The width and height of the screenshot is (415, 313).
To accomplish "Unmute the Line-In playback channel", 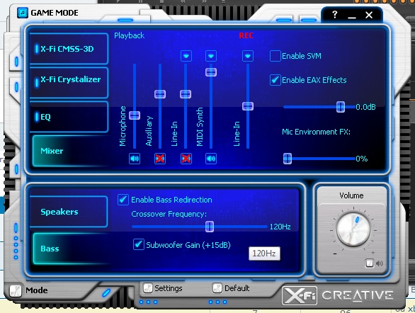I will [x=186, y=159].
